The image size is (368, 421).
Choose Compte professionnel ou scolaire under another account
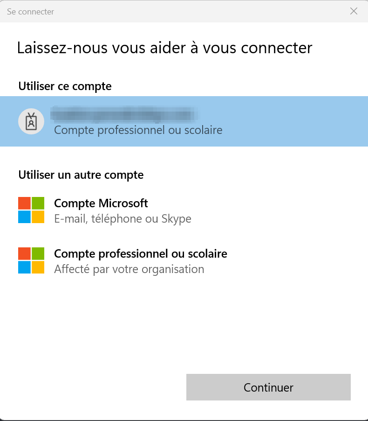coord(140,254)
